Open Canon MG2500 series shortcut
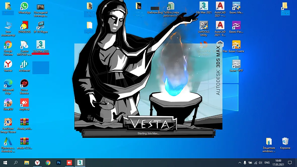 (x=24, y=48)
